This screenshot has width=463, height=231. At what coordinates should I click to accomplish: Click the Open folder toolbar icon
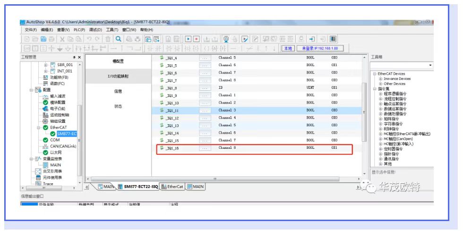coord(35,39)
